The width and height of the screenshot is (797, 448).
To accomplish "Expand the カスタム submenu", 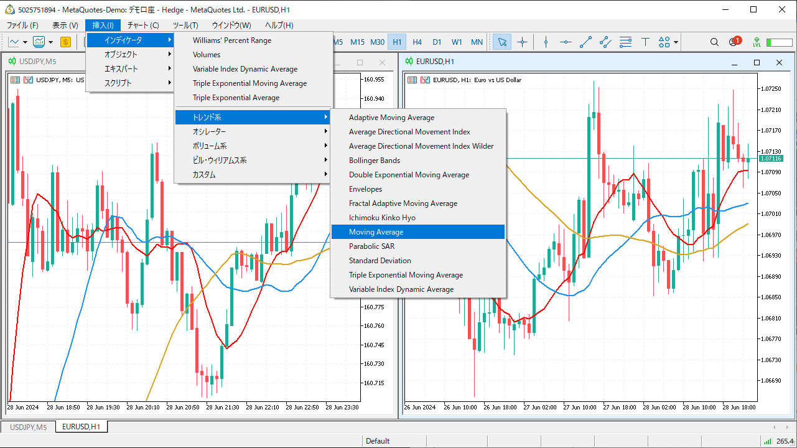I will (x=253, y=174).
